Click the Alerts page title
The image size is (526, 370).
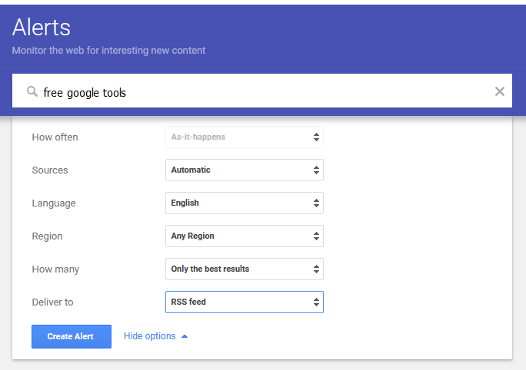click(42, 27)
